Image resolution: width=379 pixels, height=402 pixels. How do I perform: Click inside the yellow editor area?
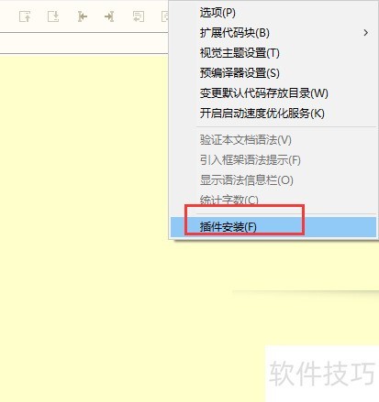point(92,213)
